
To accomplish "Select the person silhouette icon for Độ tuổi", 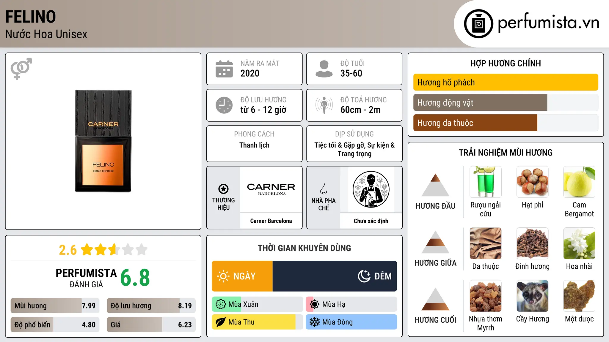I will (x=324, y=69).
